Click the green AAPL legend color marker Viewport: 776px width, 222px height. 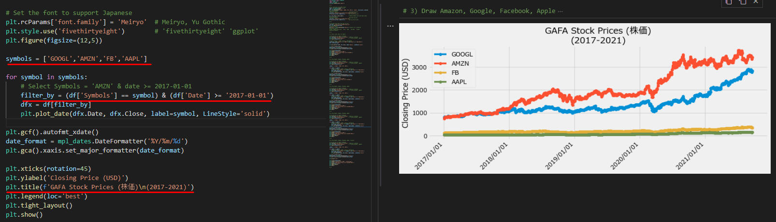pyautogui.click(x=440, y=82)
